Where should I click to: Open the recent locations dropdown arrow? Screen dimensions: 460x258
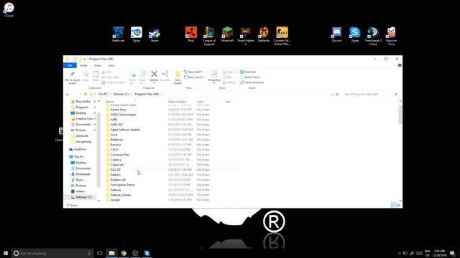click(x=80, y=95)
